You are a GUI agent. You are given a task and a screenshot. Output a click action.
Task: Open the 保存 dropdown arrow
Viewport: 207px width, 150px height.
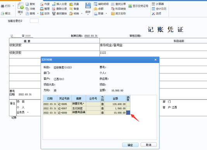tap(88, 14)
